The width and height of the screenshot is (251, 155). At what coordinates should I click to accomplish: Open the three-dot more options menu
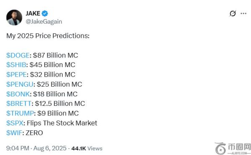[x=243, y=13]
